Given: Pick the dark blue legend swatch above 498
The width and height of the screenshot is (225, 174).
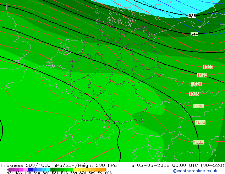Looking at the screenshot, I should [30, 169].
